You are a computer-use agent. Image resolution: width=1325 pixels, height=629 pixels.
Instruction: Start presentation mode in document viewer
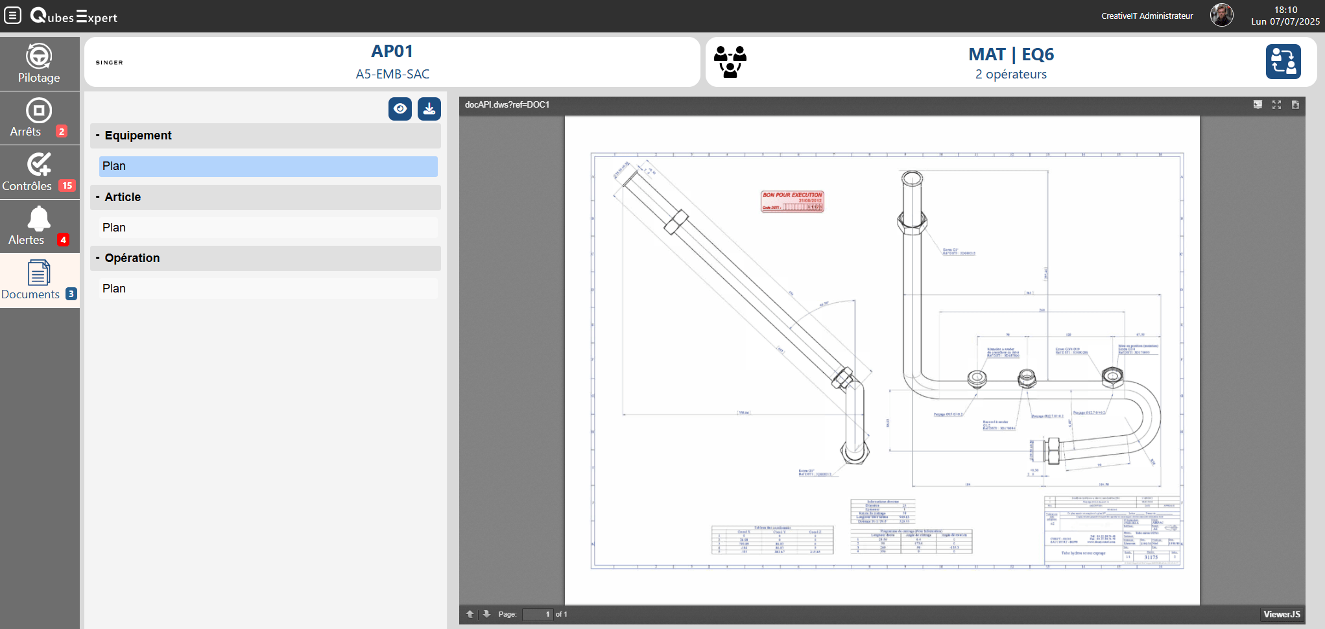[1258, 105]
